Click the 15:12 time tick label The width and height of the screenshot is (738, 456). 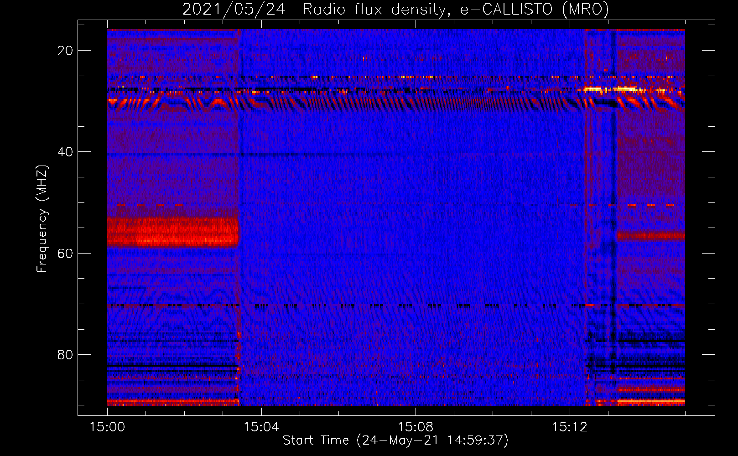[570, 427]
